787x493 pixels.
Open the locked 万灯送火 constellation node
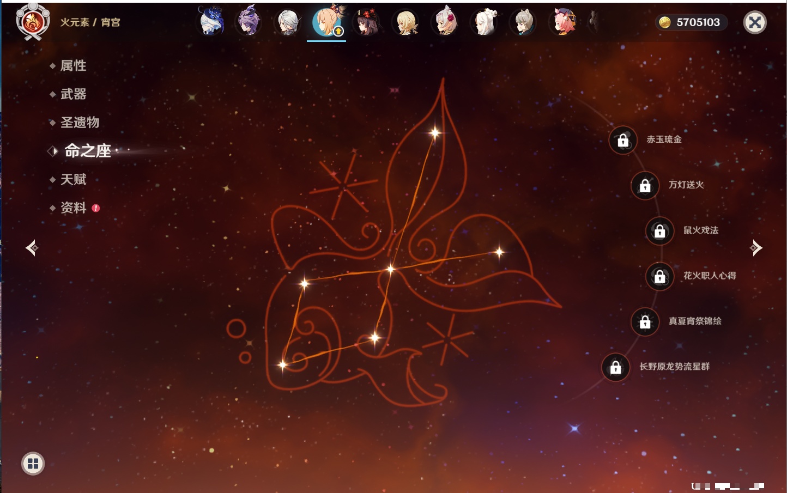[645, 185]
